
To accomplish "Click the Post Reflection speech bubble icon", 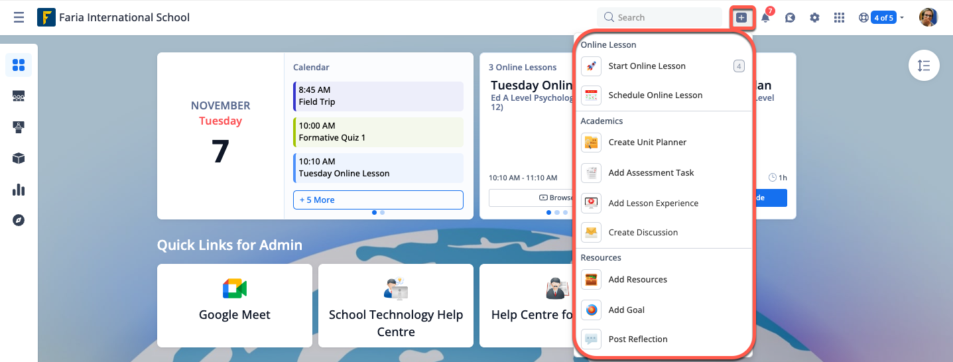I will [591, 339].
